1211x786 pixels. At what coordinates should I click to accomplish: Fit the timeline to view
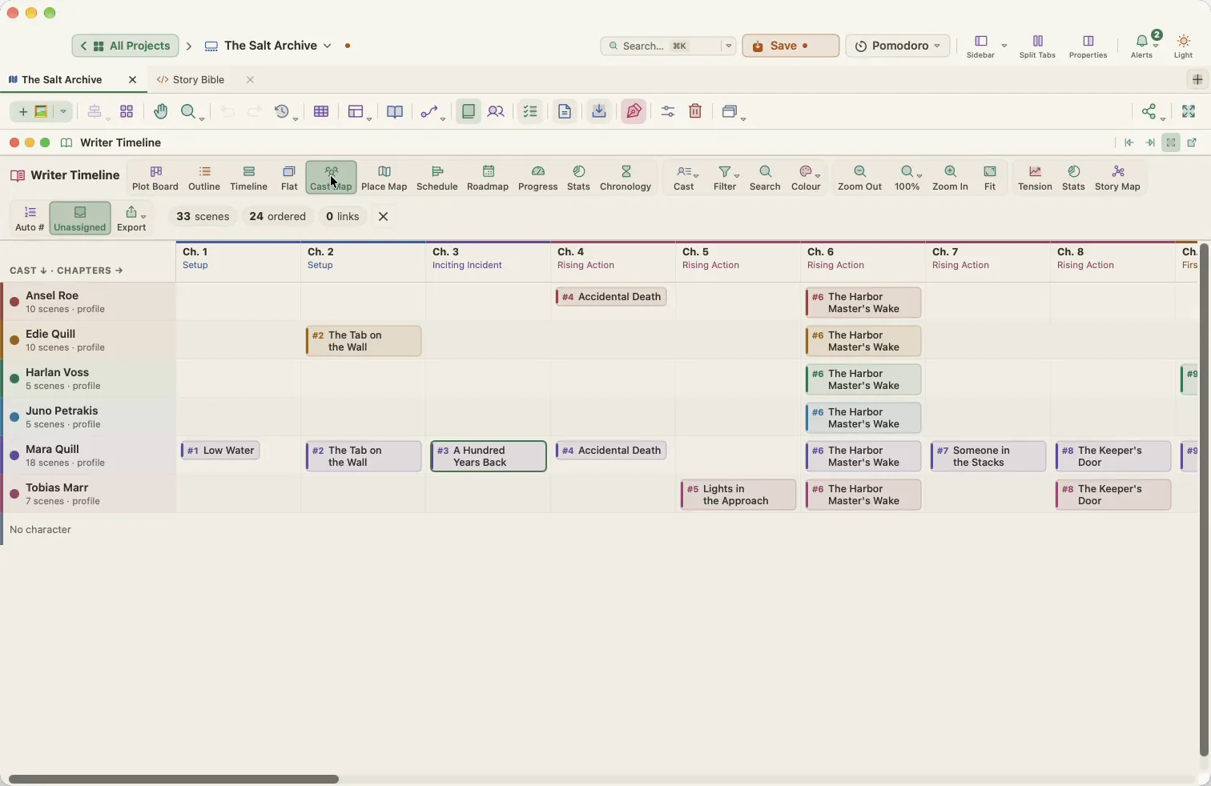coord(990,178)
